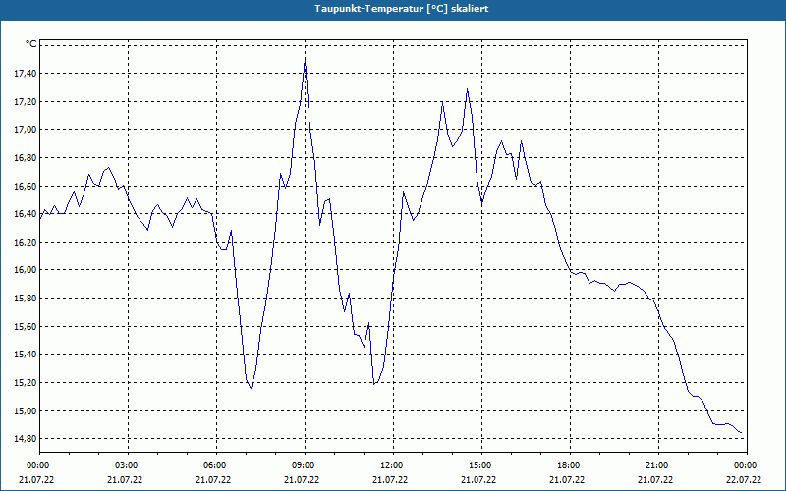Click the '18:00' time label

[571, 465]
